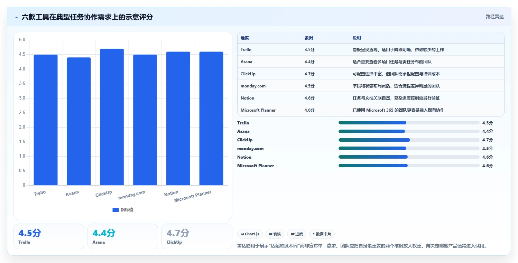
Task: Click the ClickUp label on the chart axis
Action: coord(104,194)
